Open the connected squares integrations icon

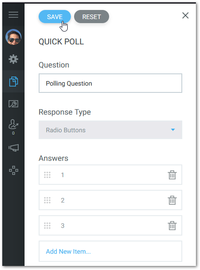[x=14, y=170]
